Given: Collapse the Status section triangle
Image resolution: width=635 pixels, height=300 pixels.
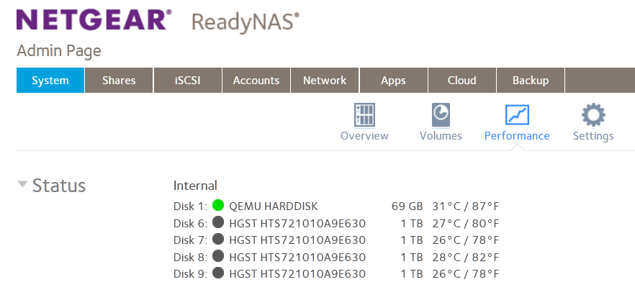Looking at the screenshot, I should (x=23, y=185).
